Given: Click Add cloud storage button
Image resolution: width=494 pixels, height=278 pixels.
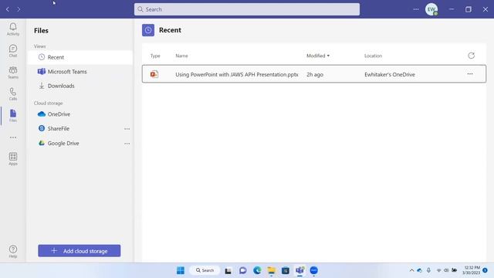Looking at the screenshot, I should point(79,251).
